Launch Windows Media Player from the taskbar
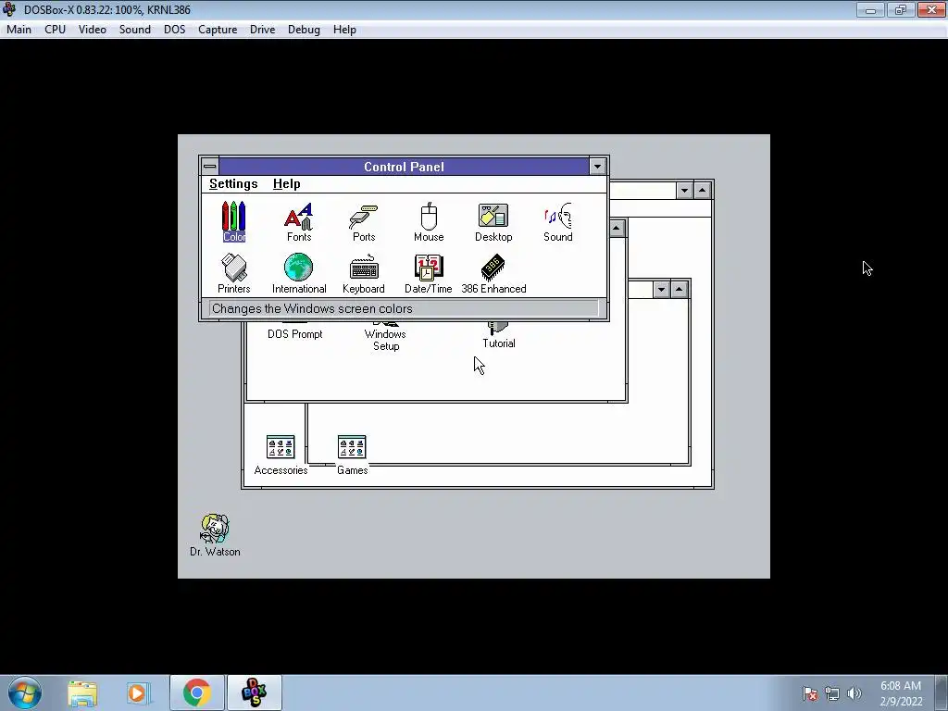 pyautogui.click(x=139, y=692)
